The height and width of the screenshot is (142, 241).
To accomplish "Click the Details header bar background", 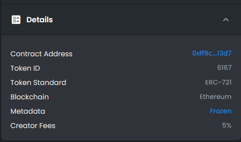I will tap(121, 20).
